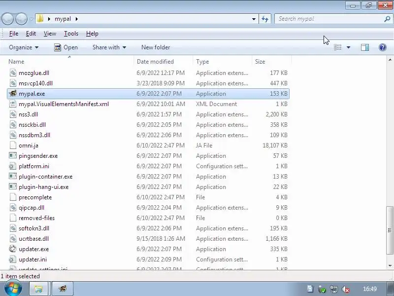Screen dimensions: 394x296
Task: Click the plugin-container.exe application icon
Action: coord(13,176)
